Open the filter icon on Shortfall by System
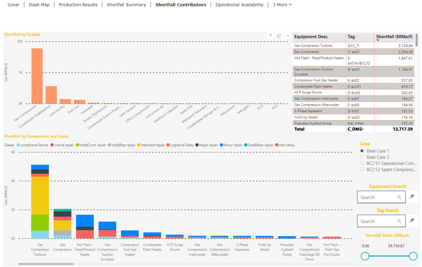The height and width of the screenshot is (267, 422). [x=270, y=36]
